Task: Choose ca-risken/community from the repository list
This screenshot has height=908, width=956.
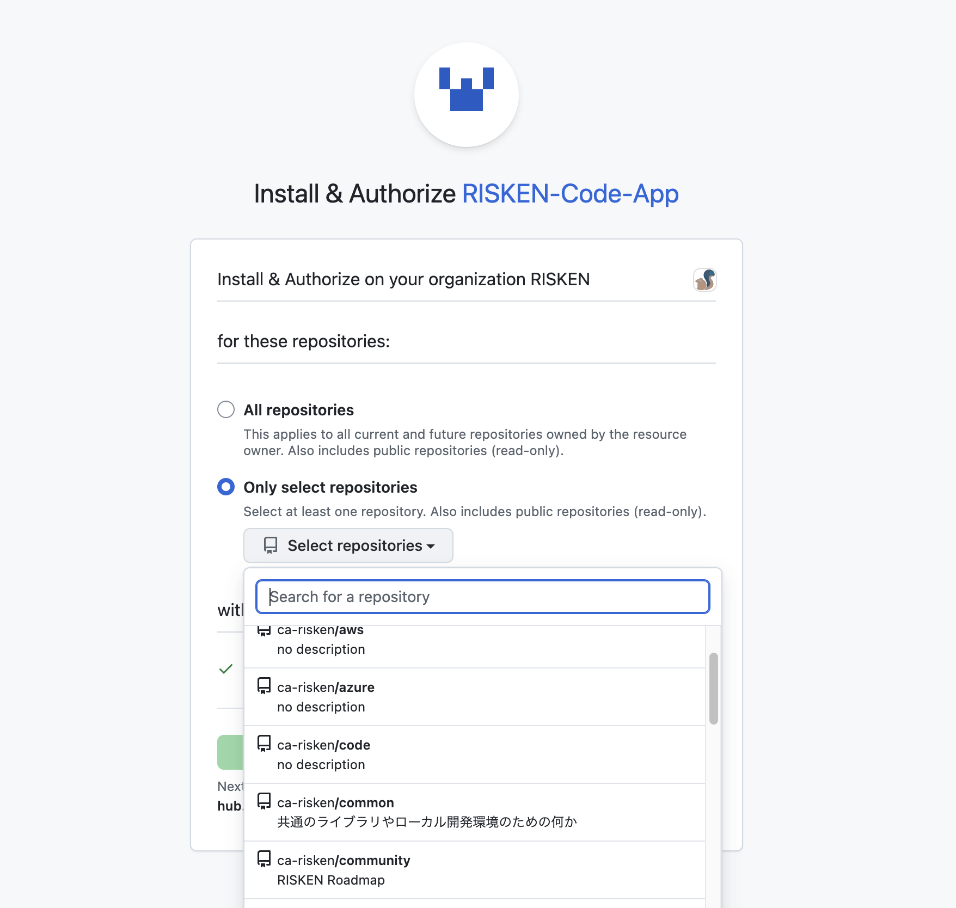Action: click(475, 870)
